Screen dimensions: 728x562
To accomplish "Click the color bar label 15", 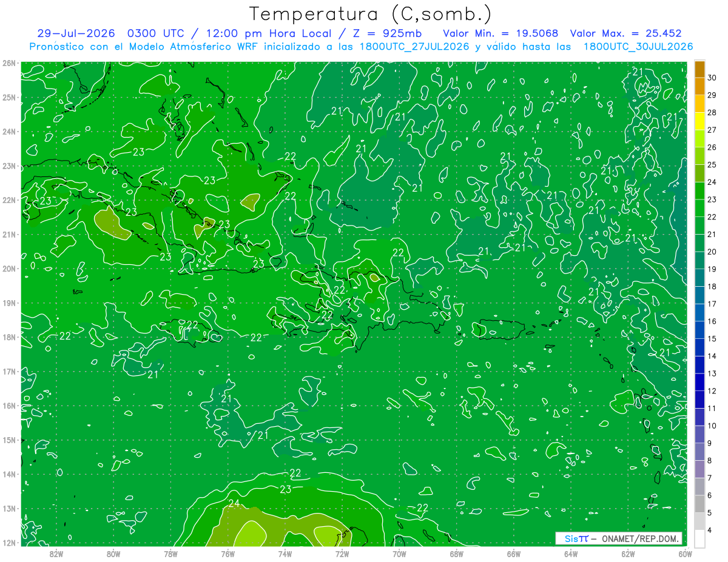I will (x=712, y=339).
